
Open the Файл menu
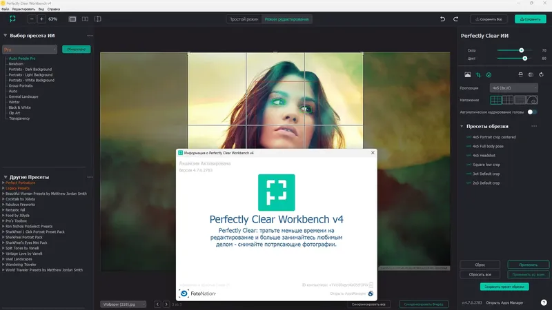click(6, 9)
